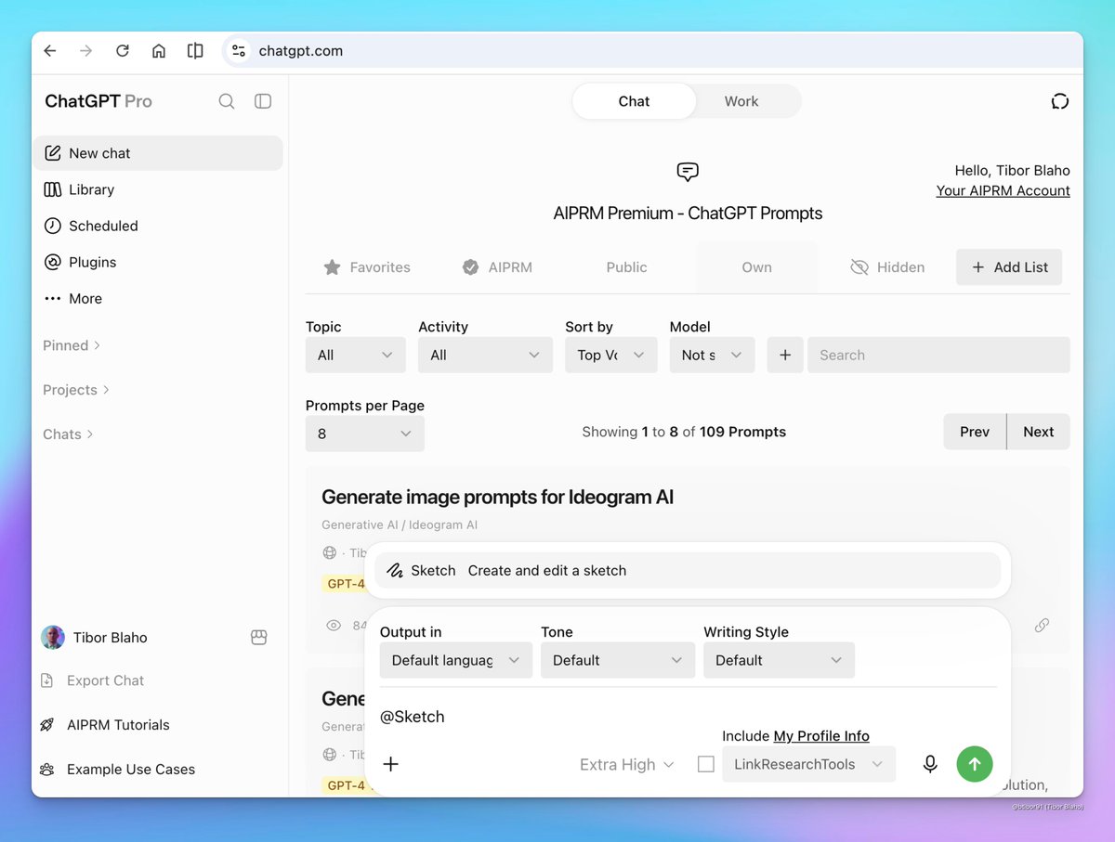Viewport: 1115px width, 842px height.
Task: Open the Output in language dropdown
Action: [456, 660]
